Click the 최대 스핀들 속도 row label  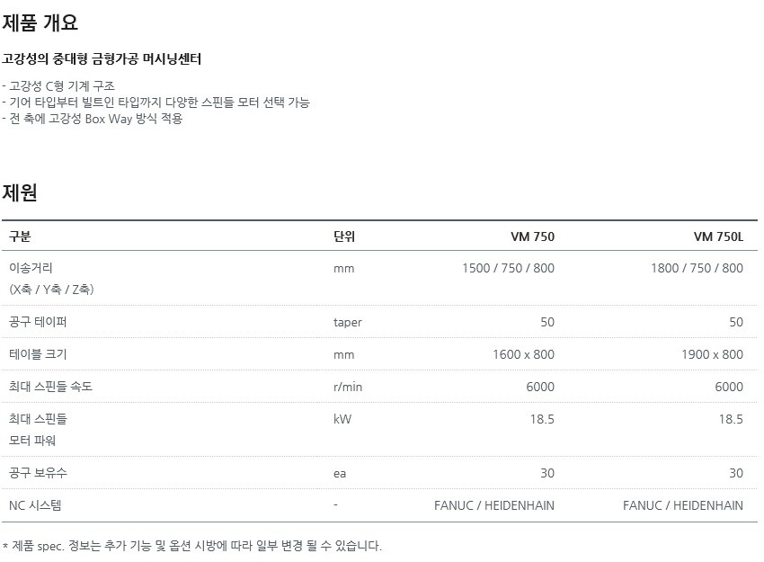50,387
